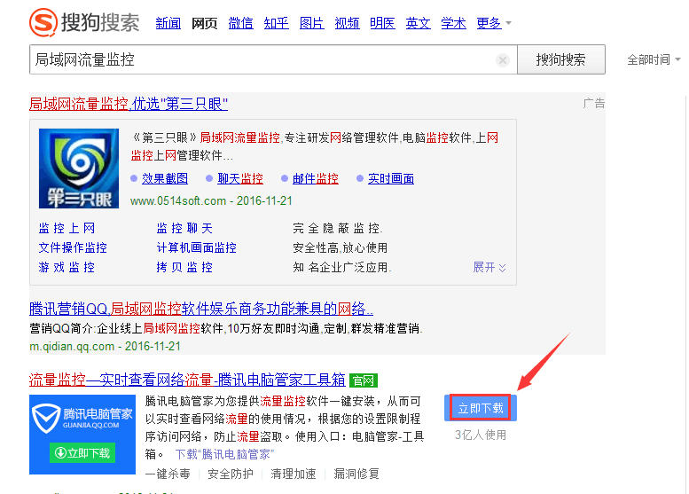The image size is (689, 494).
Task: Clear the search box with the X icon
Action: tap(502, 59)
